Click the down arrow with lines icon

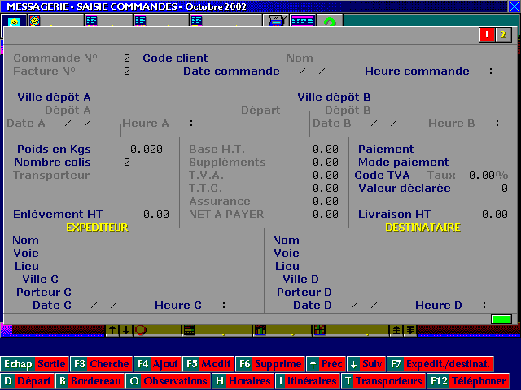(x=410, y=330)
